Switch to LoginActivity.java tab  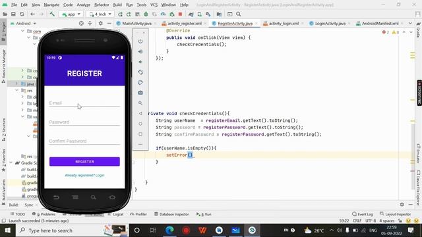click(x=330, y=24)
